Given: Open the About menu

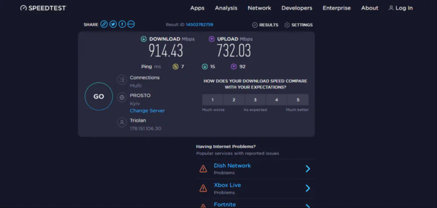Looking at the screenshot, I should coord(370,8).
